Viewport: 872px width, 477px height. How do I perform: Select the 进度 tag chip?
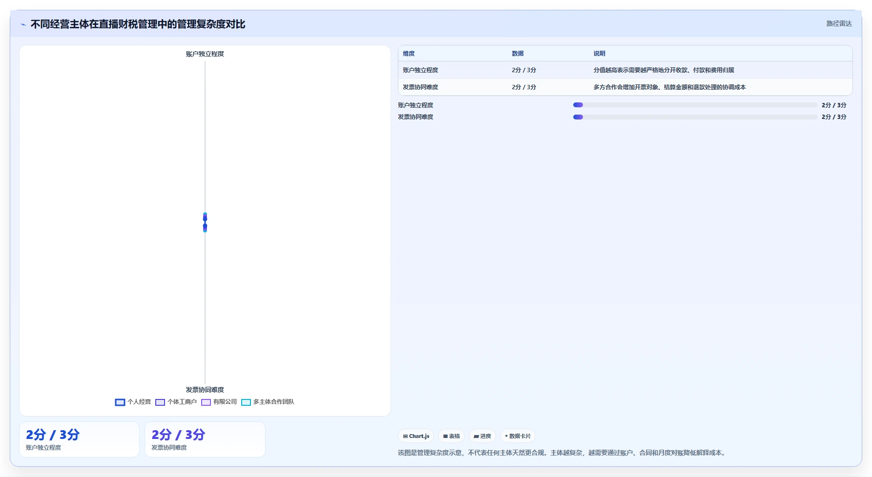[x=482, y=436]
